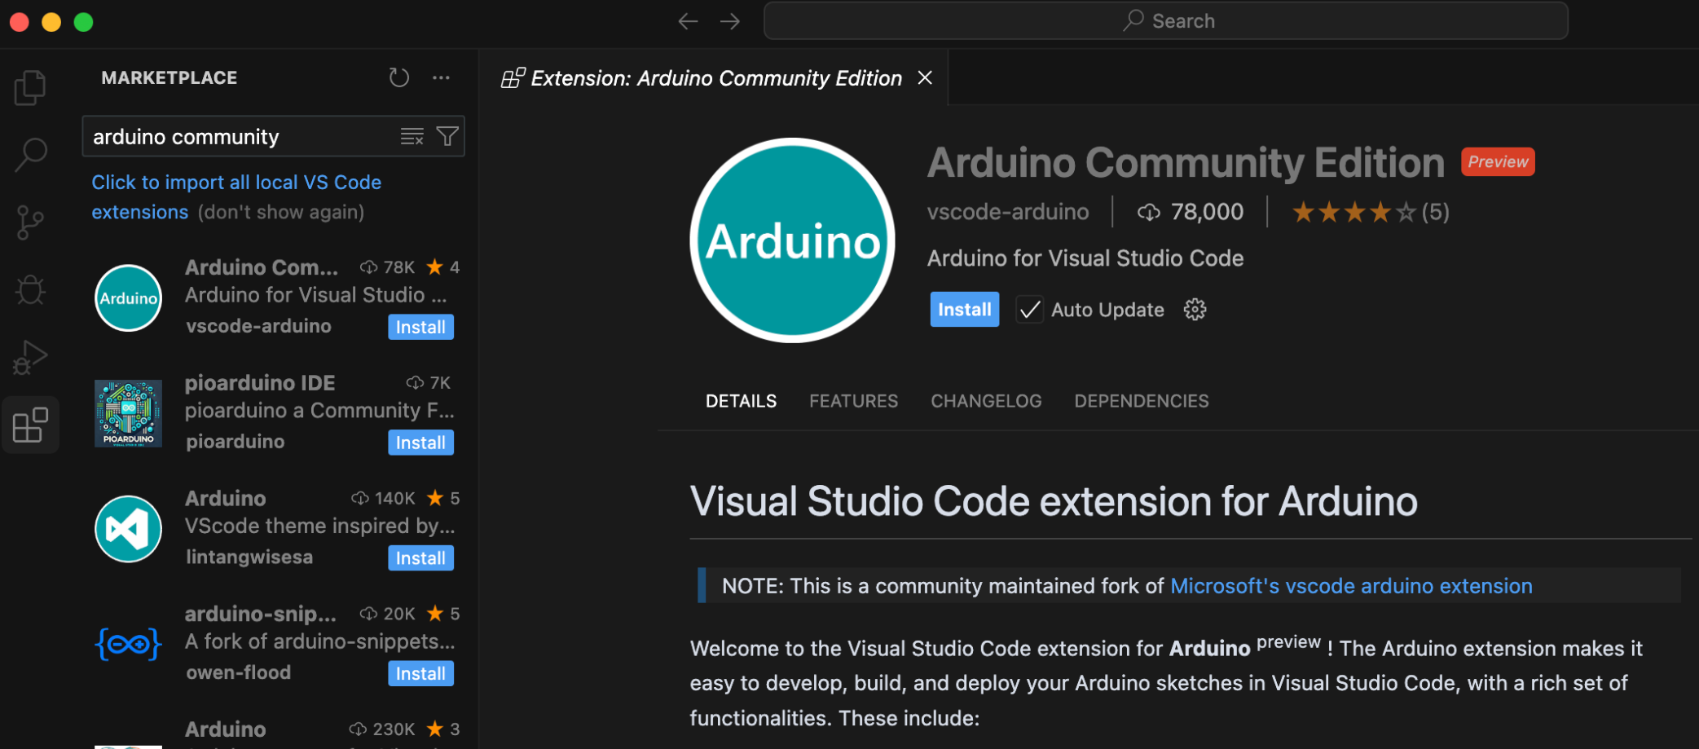Click the 78,000 install count
Viewport: 1699px width, 749px height.
(1191, 212)
